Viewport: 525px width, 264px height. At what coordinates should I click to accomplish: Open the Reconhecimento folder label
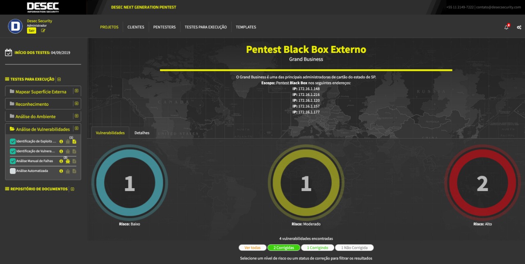coord(32,104)
